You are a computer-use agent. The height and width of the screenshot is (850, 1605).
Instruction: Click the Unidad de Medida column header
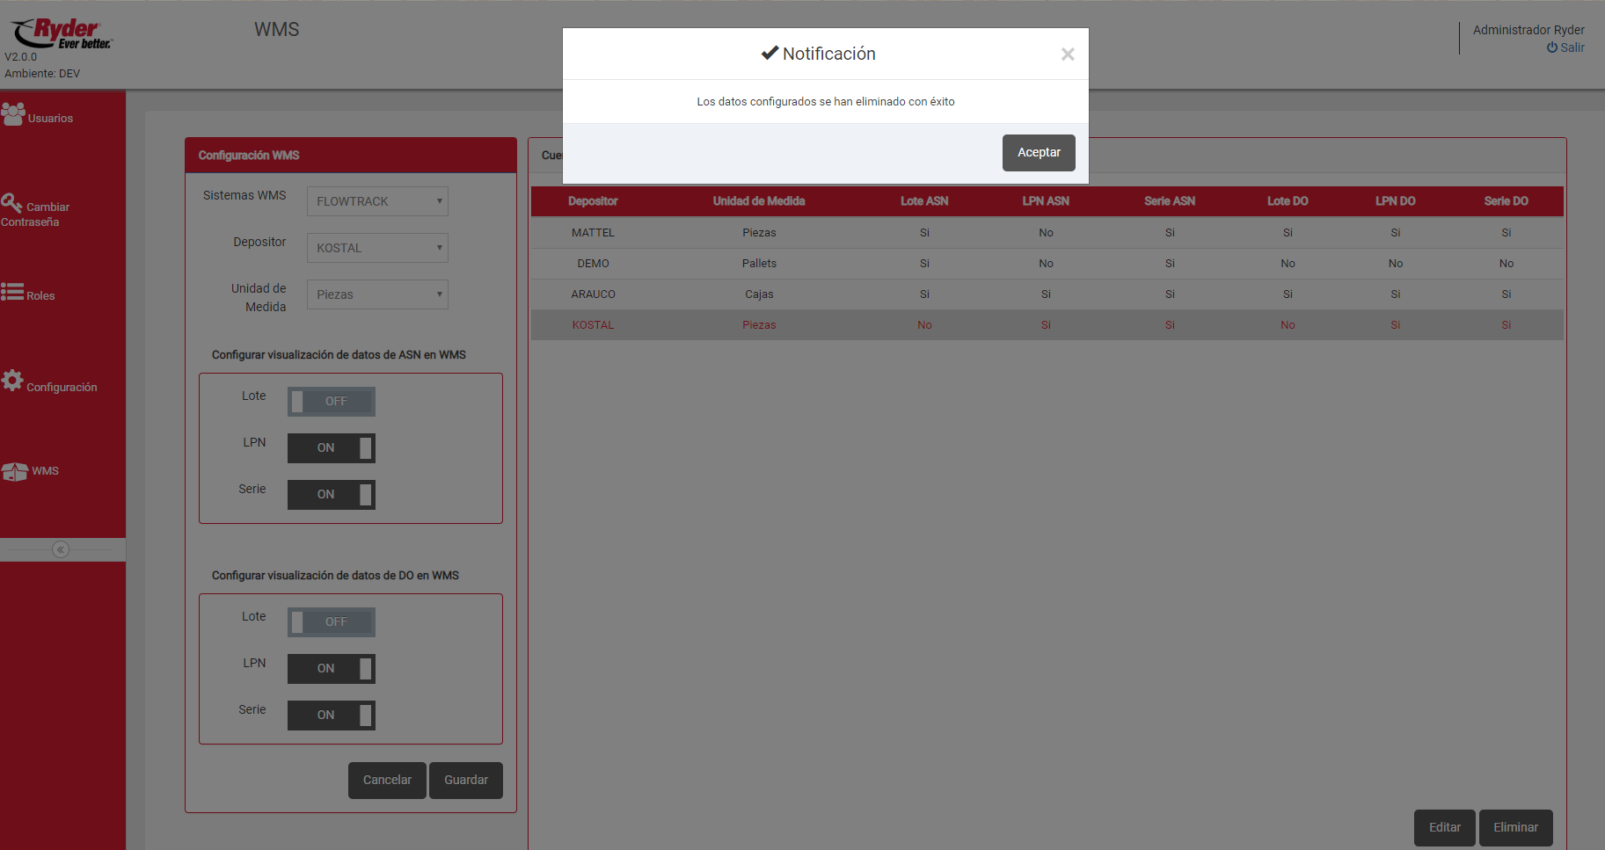tap(758, 201)
